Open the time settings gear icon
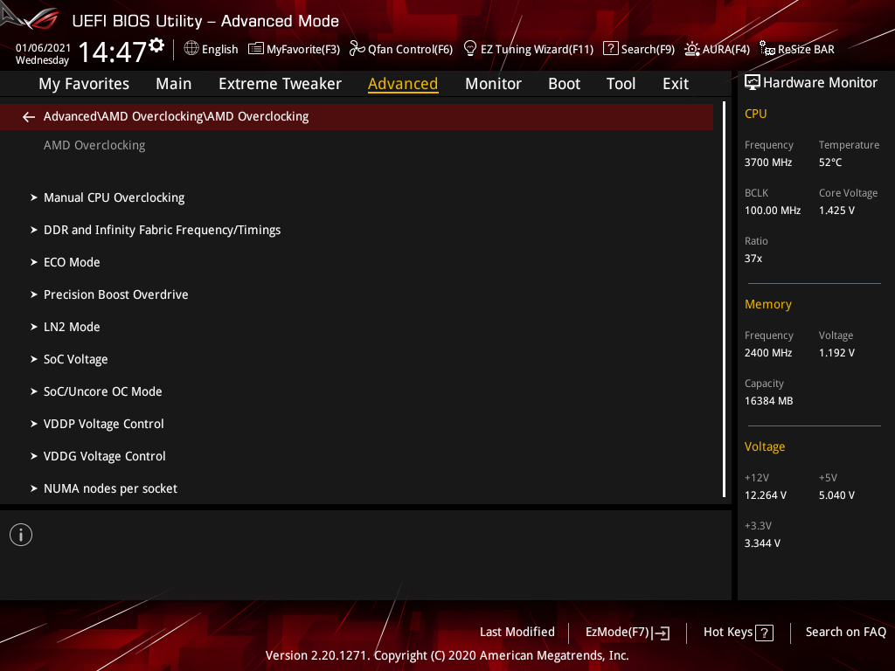 (156, 45)
